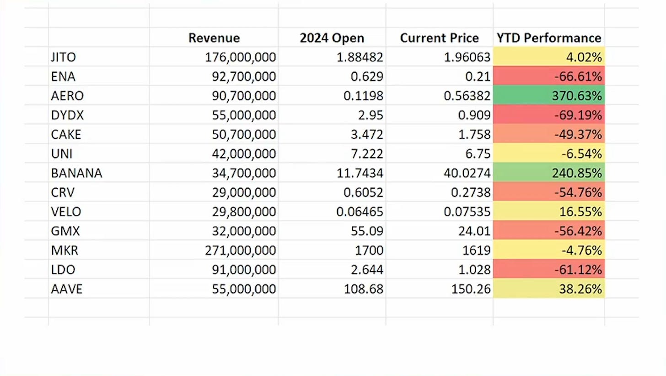This screenshot has height=376, width=666.
Task: Select CRV current price 0.2738
Action: pyautogui.click(x=439, y=192)
